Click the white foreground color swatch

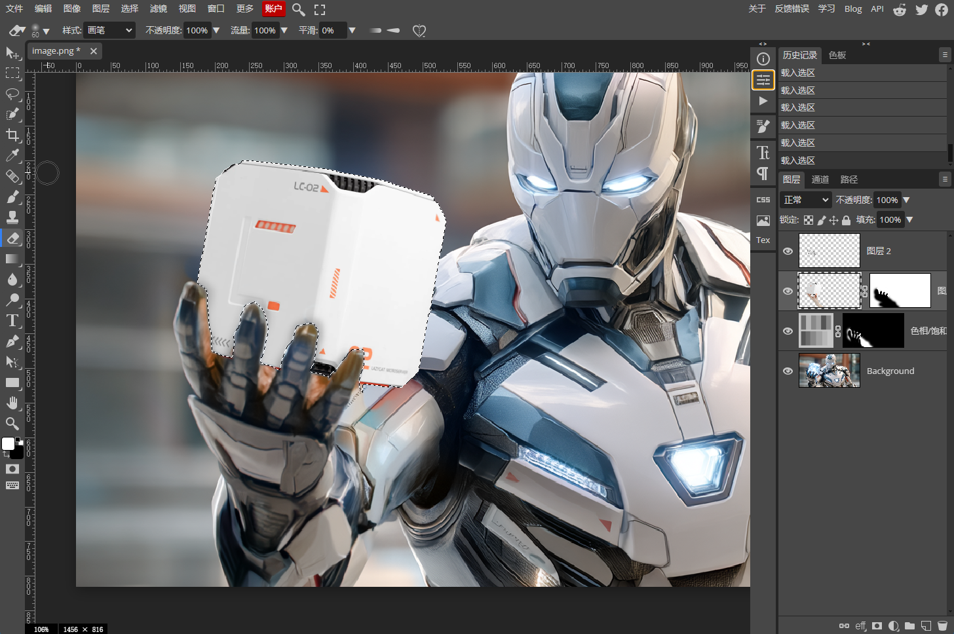tap(9, 444)
